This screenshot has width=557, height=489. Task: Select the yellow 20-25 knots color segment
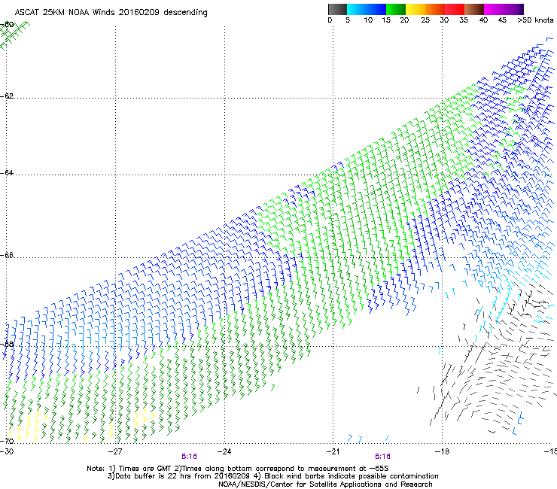(415, 9)
